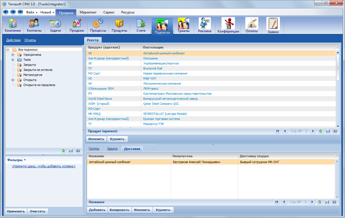Refresh the subscriptions folder tree
This screenshot has width=345, height=218.
pyautogui.click(x=63, y=151)
